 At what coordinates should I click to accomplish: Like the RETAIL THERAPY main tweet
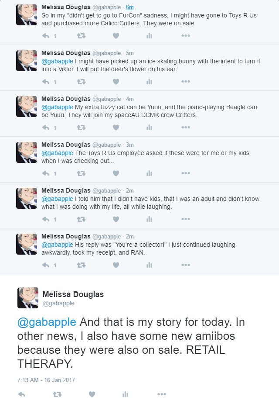(x=92, y=394)
